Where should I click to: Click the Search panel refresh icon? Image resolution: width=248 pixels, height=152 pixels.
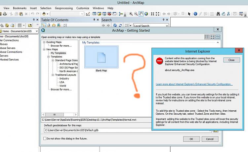click(120, 25)
